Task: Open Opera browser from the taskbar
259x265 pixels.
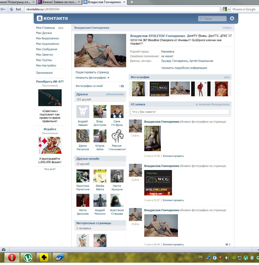Action: click(x=12, y=257)
